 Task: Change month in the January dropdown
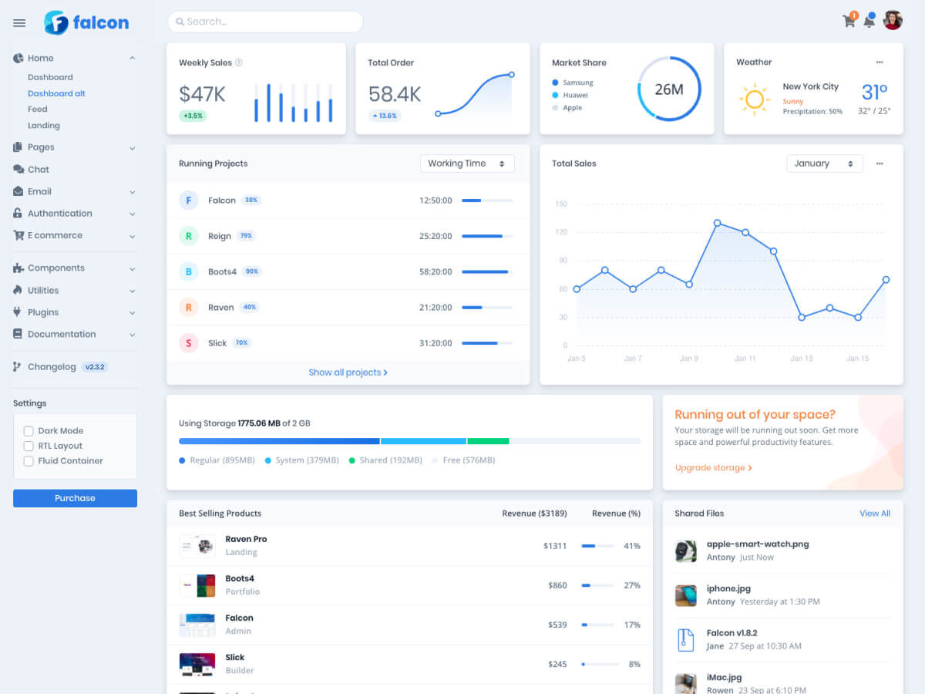click(x=824, y=163)
